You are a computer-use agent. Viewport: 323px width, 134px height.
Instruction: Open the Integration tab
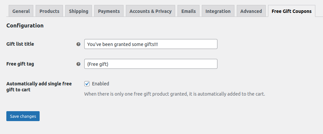point(218,11)
